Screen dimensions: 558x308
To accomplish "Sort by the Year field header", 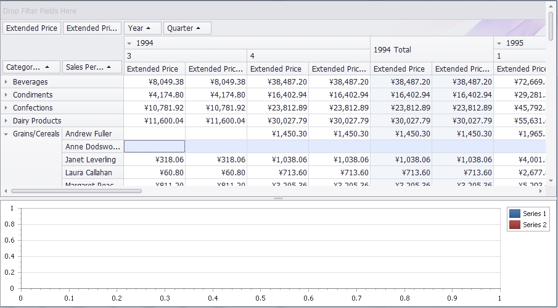I will click(142, 28).
